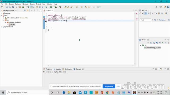The height and width of the screenshot is (95, 170).
Task: Click the Debug bug icon in toolbar
Action: point(46,7)
